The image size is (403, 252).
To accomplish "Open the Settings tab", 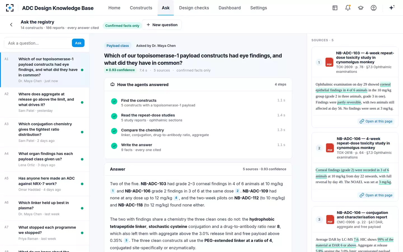I will [259, 8].
